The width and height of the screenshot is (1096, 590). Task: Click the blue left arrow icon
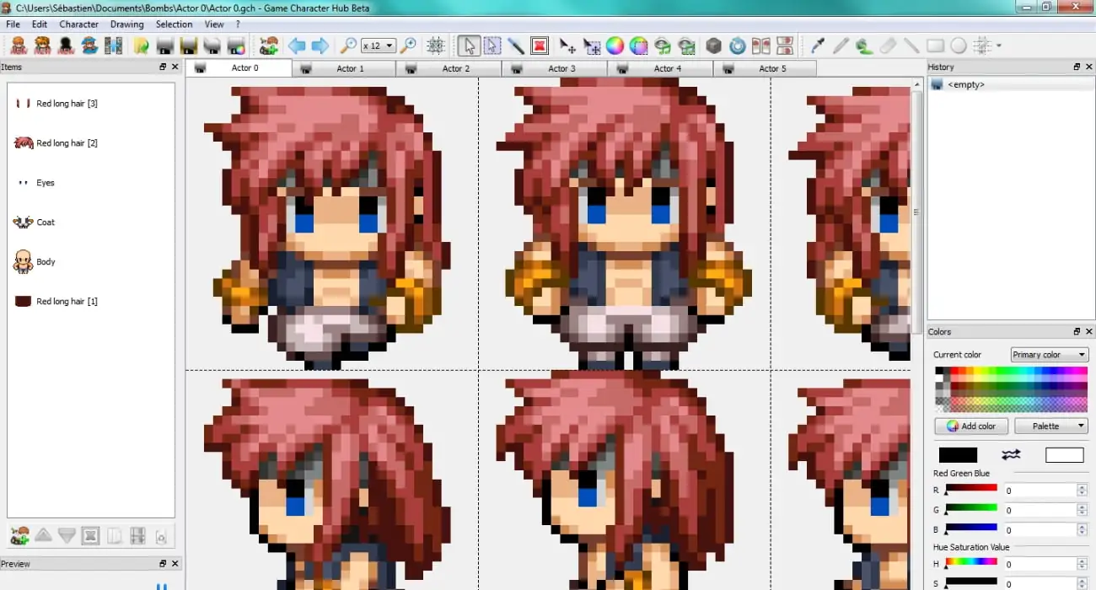point(297,46)
